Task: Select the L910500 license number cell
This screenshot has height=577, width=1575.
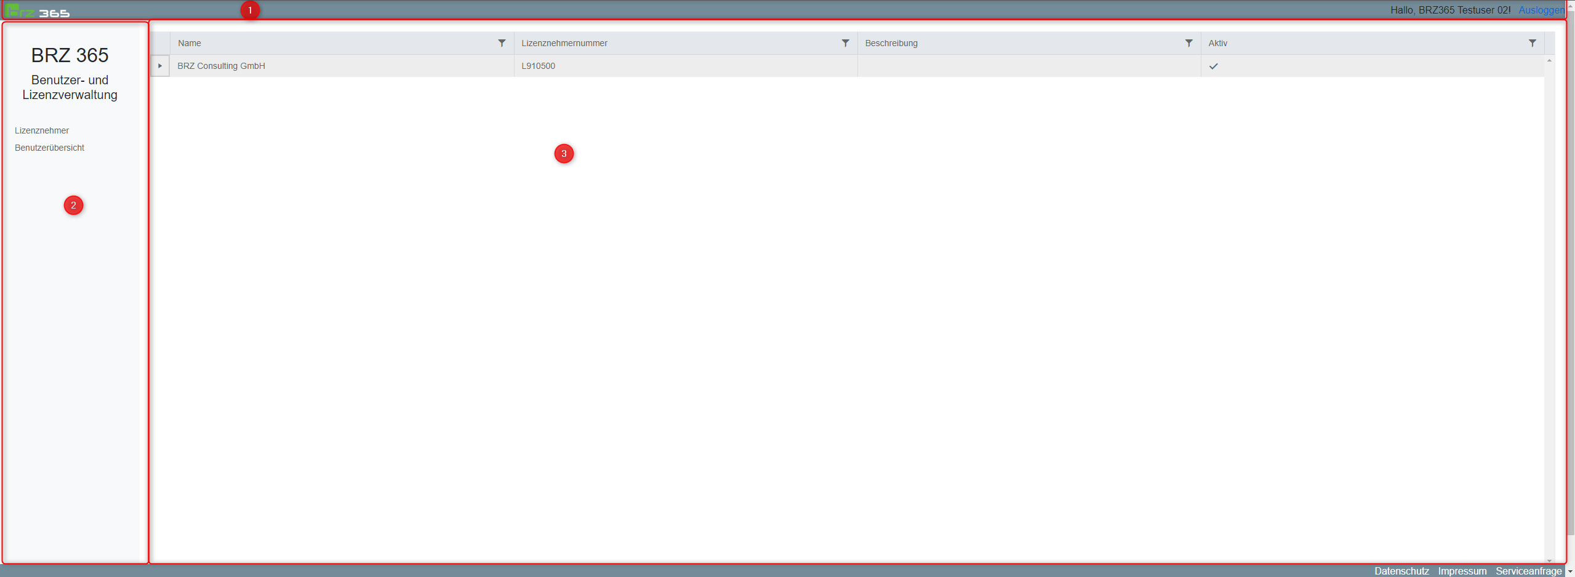Action: coord(538,66)
